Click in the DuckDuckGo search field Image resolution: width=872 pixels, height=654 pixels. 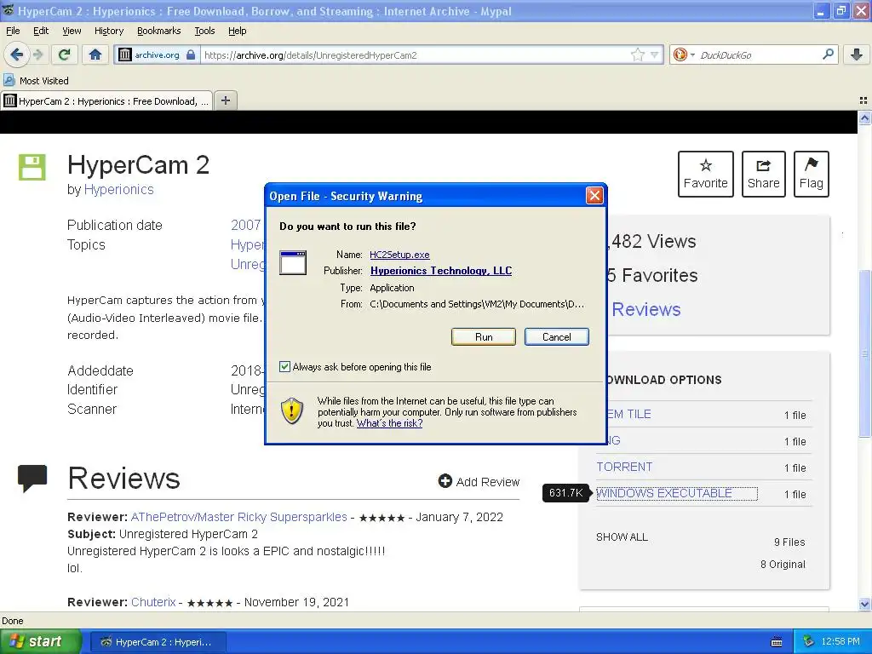click(758, 54)
